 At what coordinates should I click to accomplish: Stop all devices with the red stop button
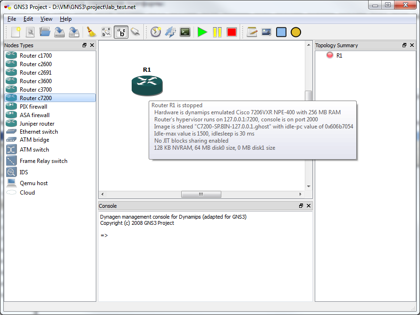(x=232, y=32)
